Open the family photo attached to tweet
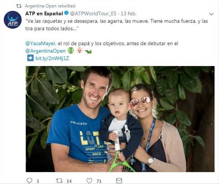 point(120,119)
